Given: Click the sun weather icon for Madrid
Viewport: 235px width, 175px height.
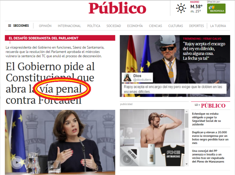Looking at the screenshot, I should pyautogui.click(x=181, y=8).
